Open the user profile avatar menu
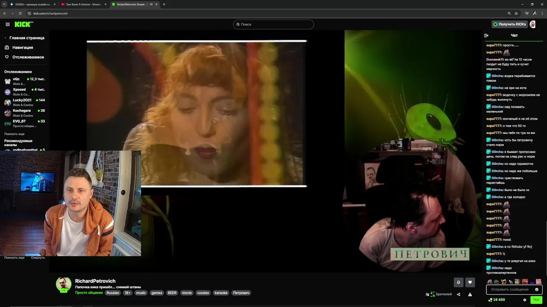 point(533,24)
